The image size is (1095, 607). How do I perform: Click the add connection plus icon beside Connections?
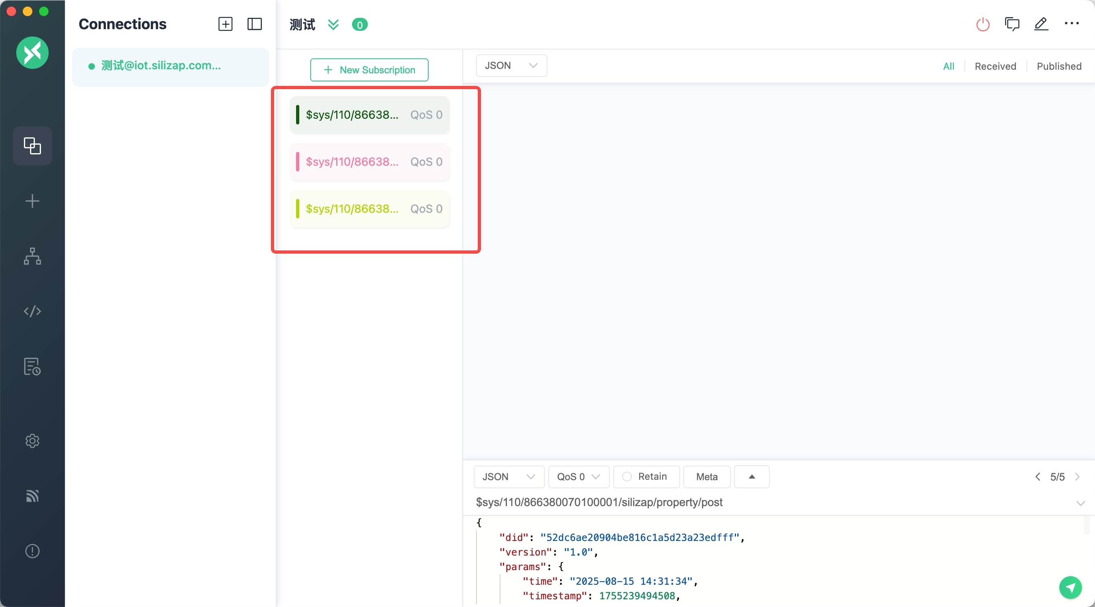[x=225, y=24]
